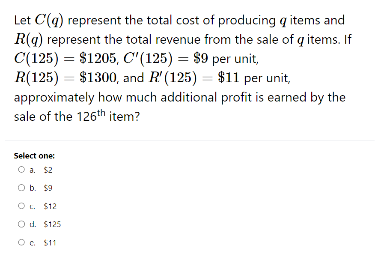Select the radio button for option a
The height and width of the screenshot is (263, 381).
(x=21, y=169)
